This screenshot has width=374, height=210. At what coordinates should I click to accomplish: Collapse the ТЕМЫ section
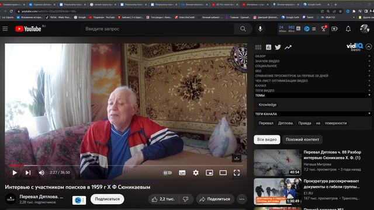click(313, 96)
